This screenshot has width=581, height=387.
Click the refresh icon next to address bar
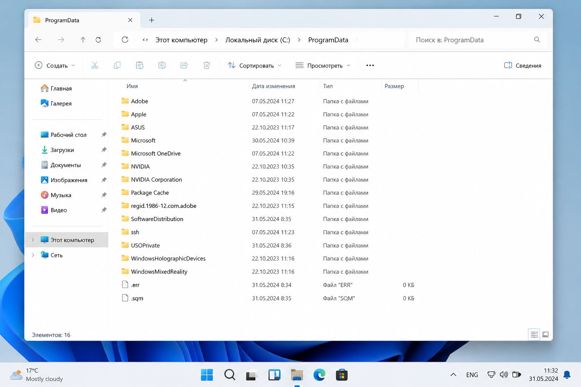(x=125, y=40)
